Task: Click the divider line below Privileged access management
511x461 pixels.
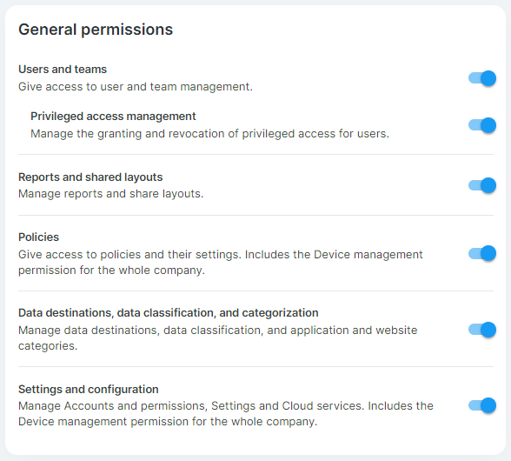Action: pos(255,154)
